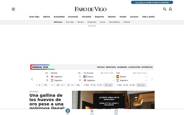The width and height of the screenshot is (184, 115).
Task: Open the Visado section
Action: [x=123, y=17]
